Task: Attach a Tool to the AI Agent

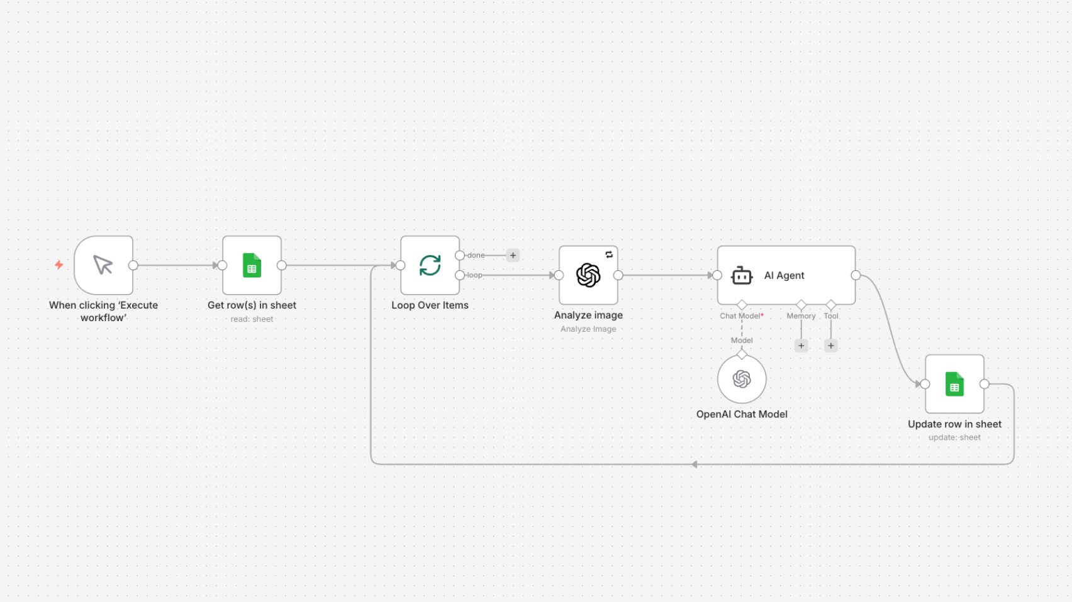Action: click(830, 345)
